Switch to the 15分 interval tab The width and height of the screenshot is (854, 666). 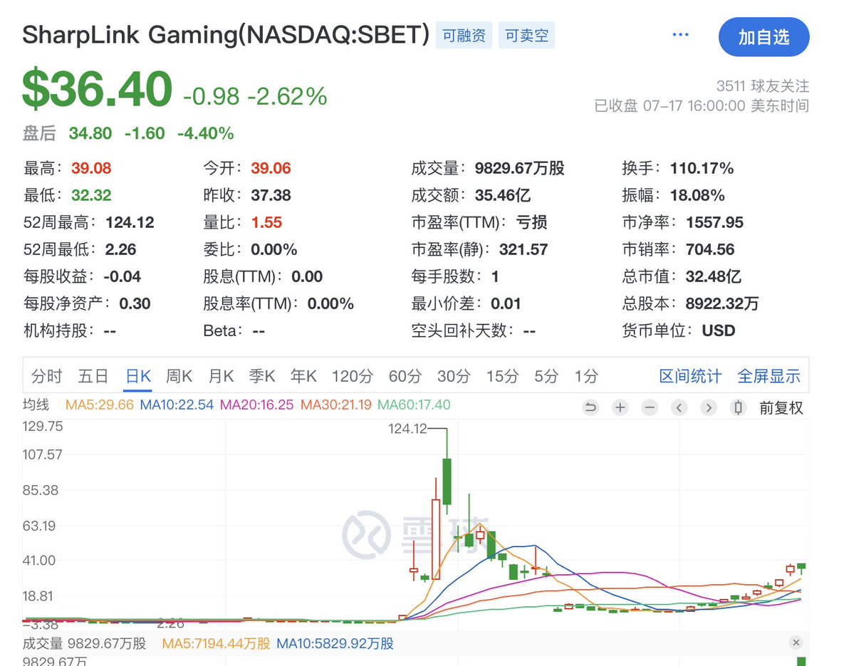502,376
